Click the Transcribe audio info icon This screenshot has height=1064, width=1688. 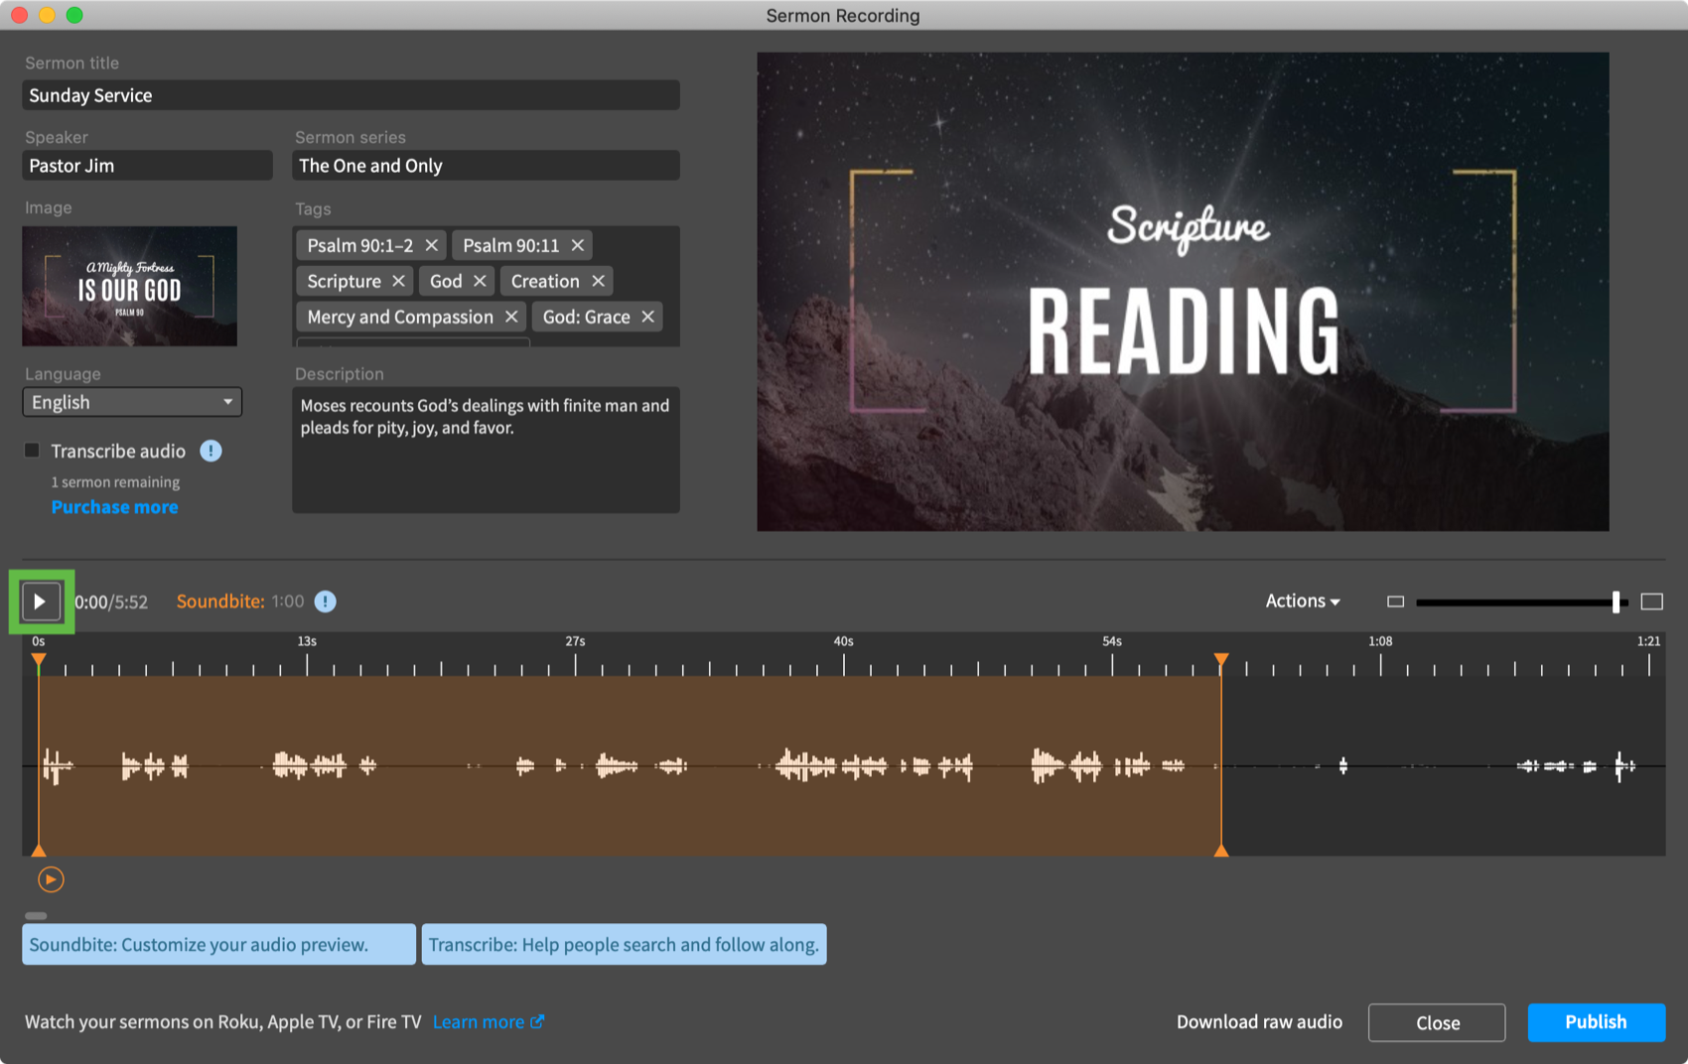[211, 451]
